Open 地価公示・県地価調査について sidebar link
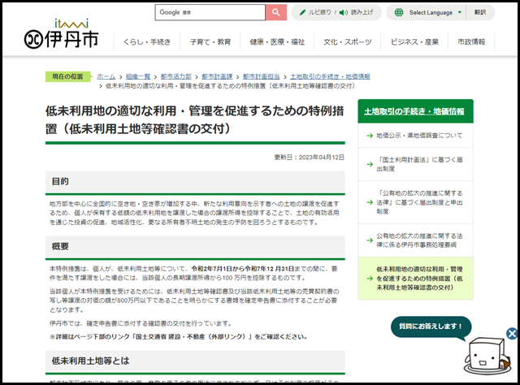This screenshot has width=520, height=385. click(419, 136)
